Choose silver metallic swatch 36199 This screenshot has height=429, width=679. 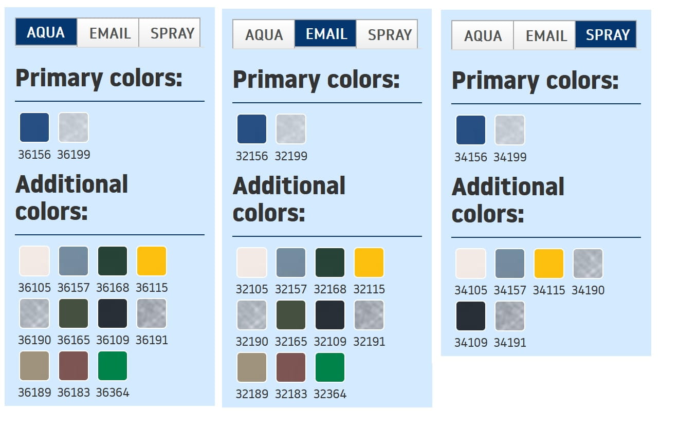pos(74,127)
